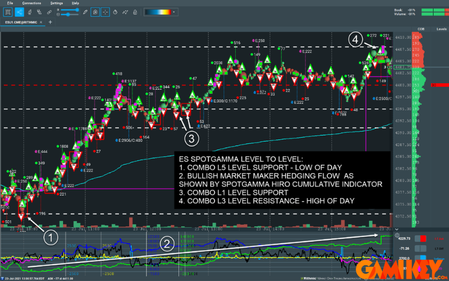Collapse the indicator panel with chevron
449x281 pixels.
pos(397,229)
